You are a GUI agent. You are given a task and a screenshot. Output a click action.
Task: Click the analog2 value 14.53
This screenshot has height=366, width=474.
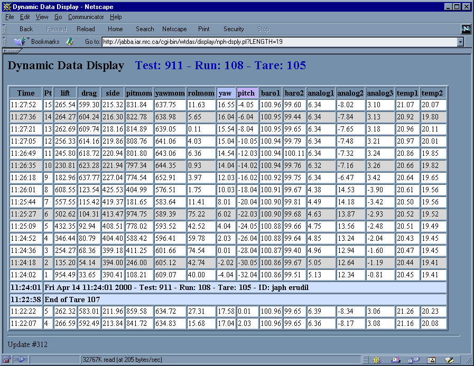click(350, 190)
